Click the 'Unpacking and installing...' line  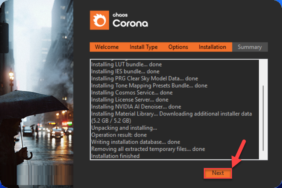click(124, 128)
